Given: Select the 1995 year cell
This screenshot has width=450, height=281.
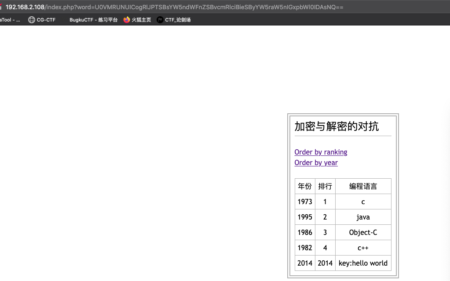Looking at the screenshot, I should point(305,217).
